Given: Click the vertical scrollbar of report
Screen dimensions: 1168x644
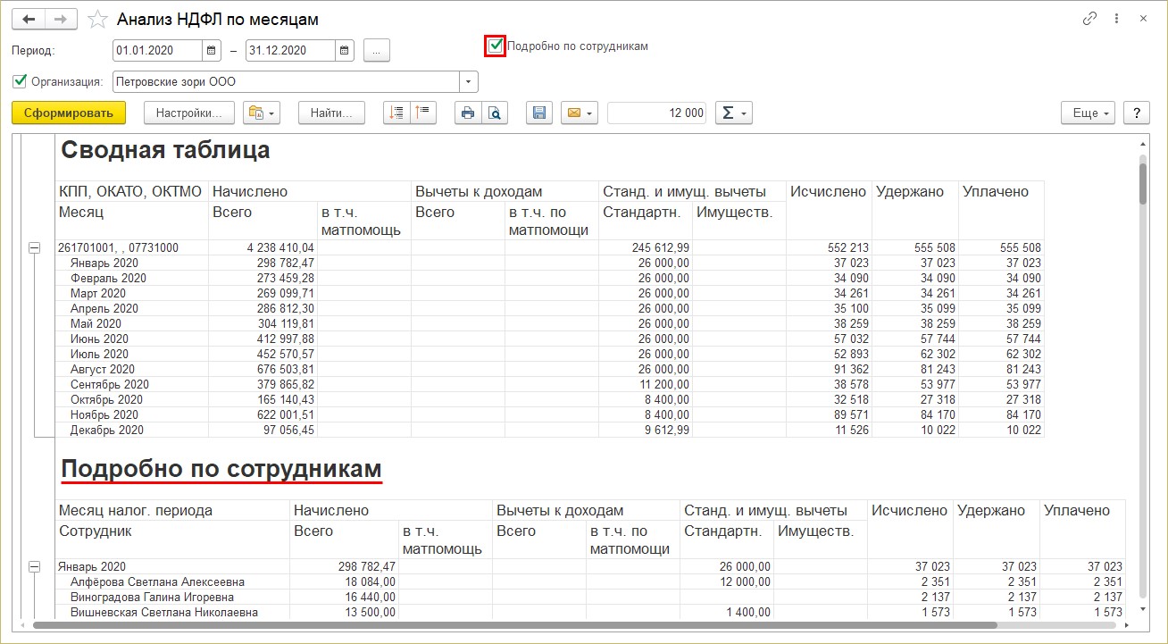Looking at the screenshot, I should pyautogui.click(x=1144, y=375).
